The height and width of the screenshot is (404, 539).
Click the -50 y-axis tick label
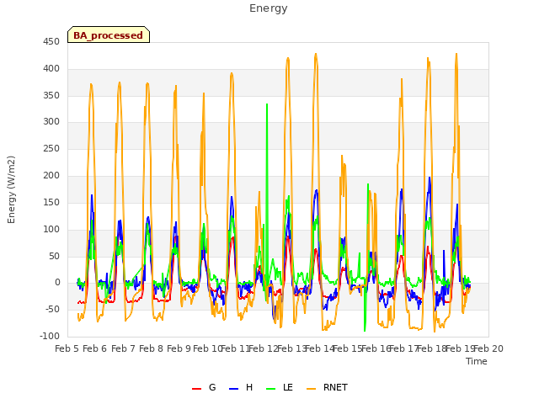[x=52, y=309]
